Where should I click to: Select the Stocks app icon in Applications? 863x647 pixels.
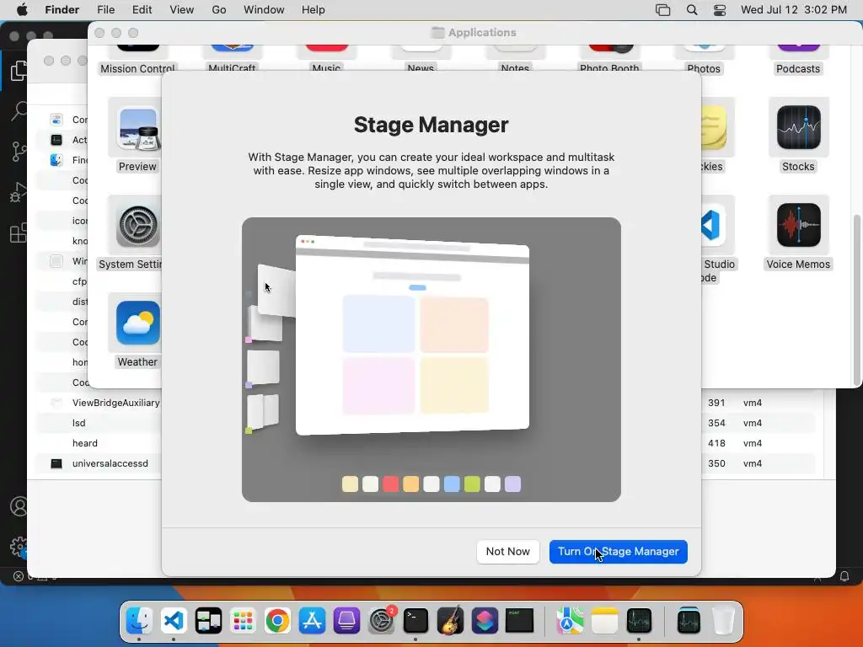pyautogui.click(x=799, y=129)
